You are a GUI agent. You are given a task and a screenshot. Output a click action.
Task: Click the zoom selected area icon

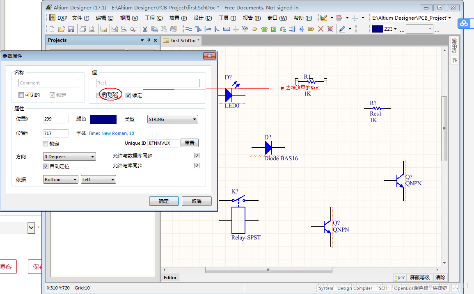(124, 29)
